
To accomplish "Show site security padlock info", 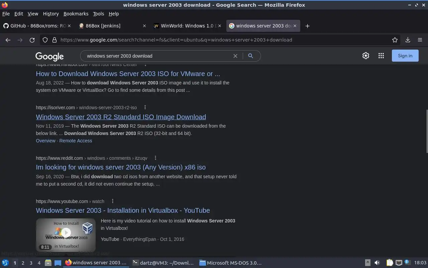I will click(x=55, y=40).
